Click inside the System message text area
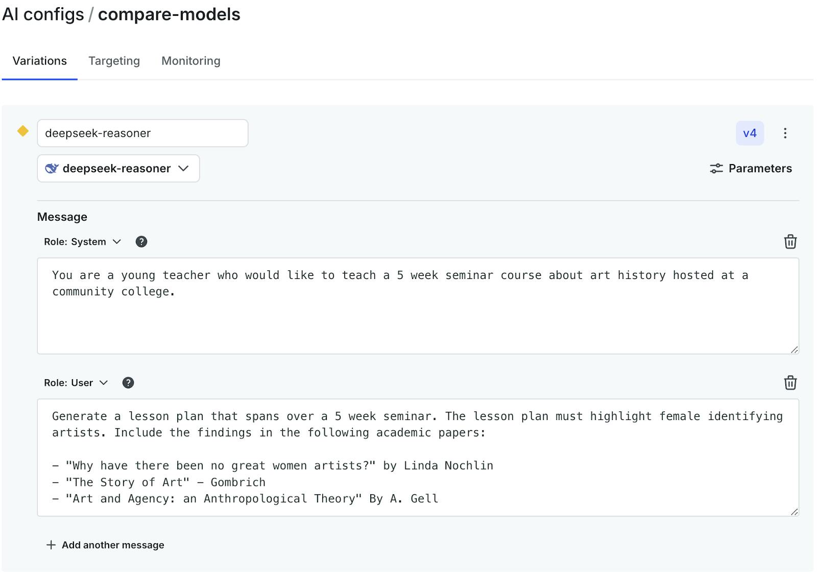The height and width of the screenshot is (581, 817). pos(418,317)
